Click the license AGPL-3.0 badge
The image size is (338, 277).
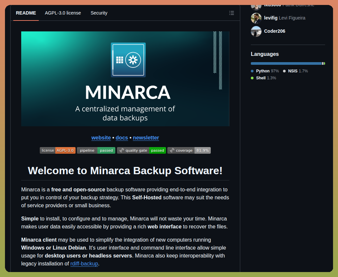point(58,150)
